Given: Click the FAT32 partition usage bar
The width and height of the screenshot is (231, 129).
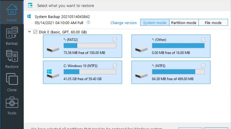Looking at the screenshot, I should tap(90, 46).
